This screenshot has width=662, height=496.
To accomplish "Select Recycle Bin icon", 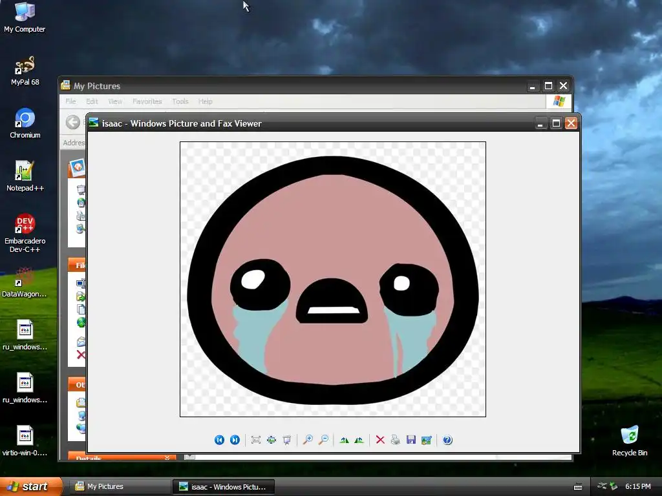I will [630, 440].
